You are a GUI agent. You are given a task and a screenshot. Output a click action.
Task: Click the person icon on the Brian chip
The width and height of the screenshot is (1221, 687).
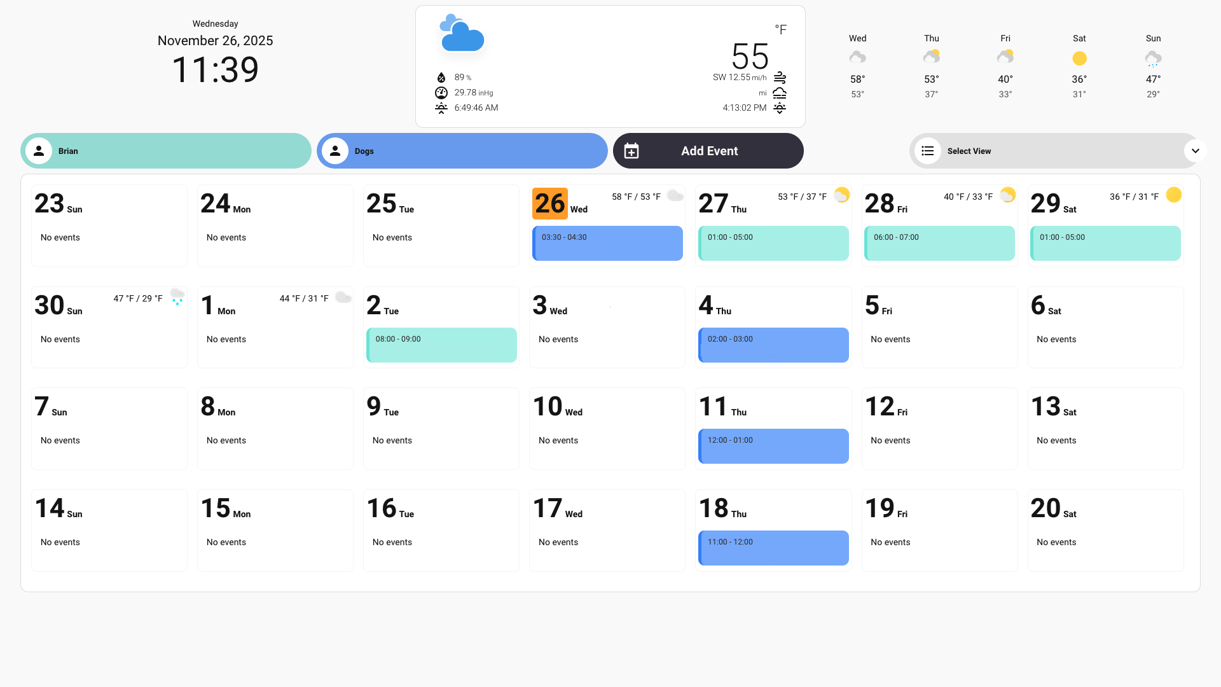(x=38, y=151)
